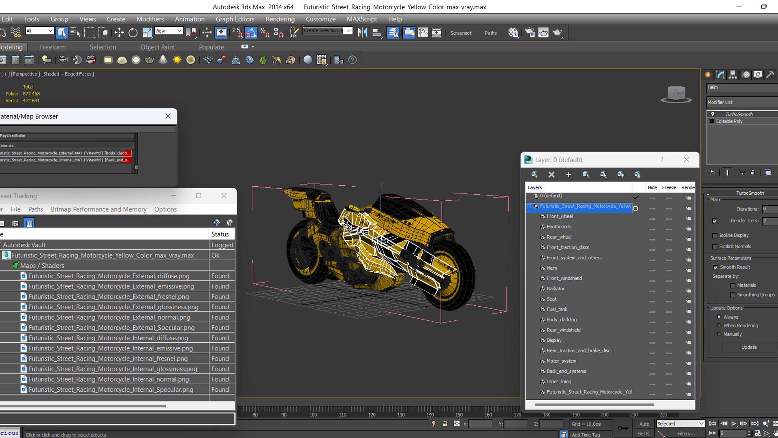Switch Asset Tracking to table view icon
This screenshot has width=778, height=438.
[x=29, y=223]
